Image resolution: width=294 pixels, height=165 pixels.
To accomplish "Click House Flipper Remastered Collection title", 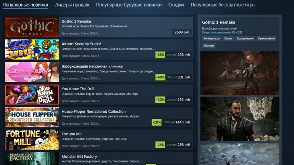I will point(94,112).
